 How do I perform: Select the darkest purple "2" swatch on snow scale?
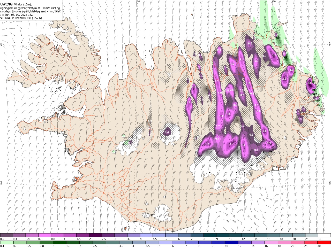tap(95, 235)
